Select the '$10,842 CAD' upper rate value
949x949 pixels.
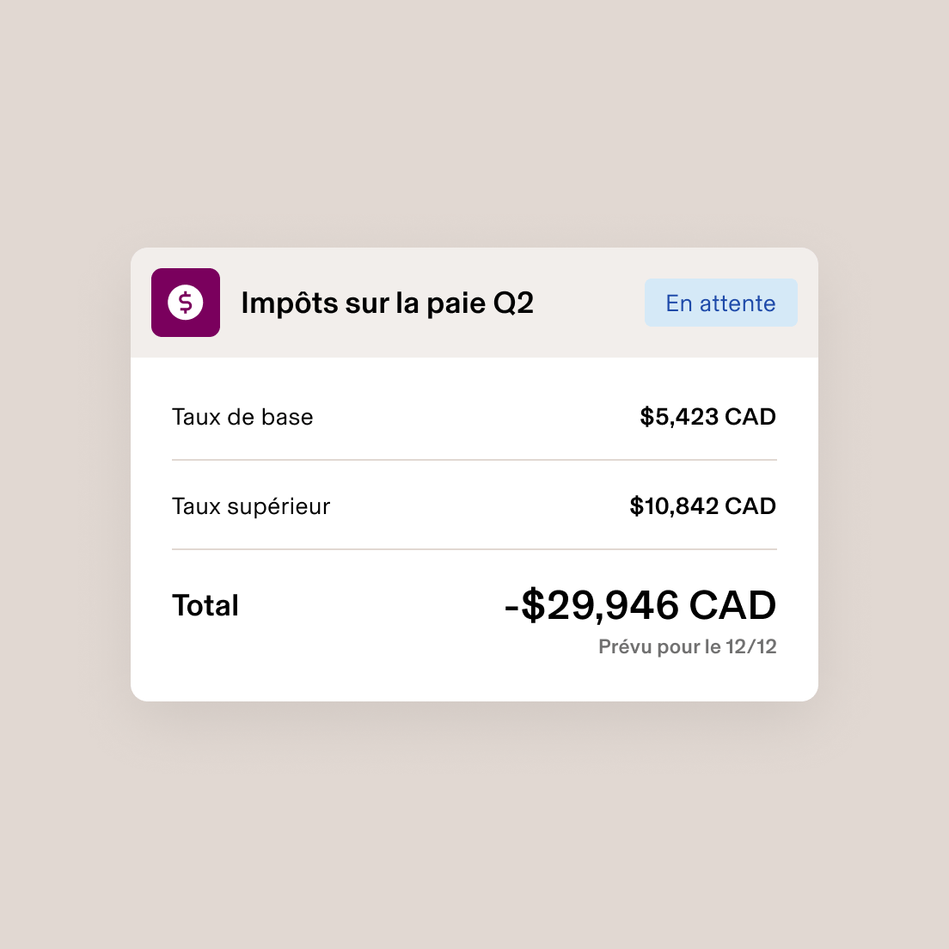coord(703,506)
